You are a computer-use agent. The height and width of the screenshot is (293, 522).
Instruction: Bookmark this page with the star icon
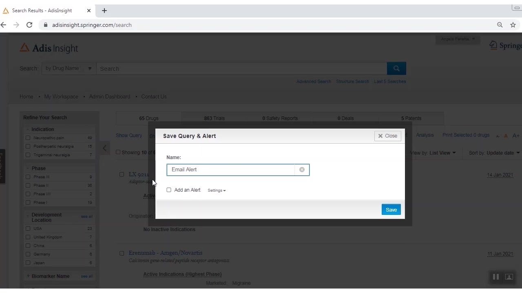513,25
